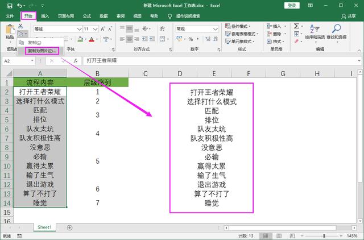Image resolution: width=364 pixels, height=240 pixels.
Task: Toggle Align Right horizontal alignment
Action: click(x=136, y=39)
